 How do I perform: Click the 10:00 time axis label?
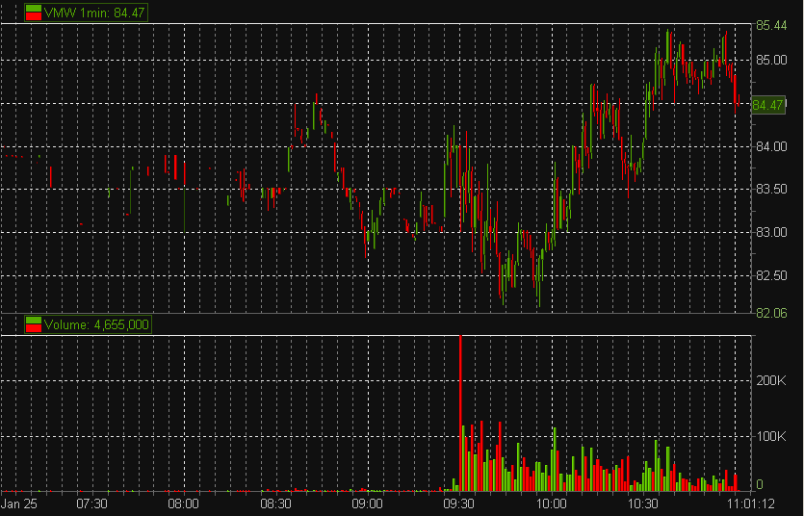[551, 503]
